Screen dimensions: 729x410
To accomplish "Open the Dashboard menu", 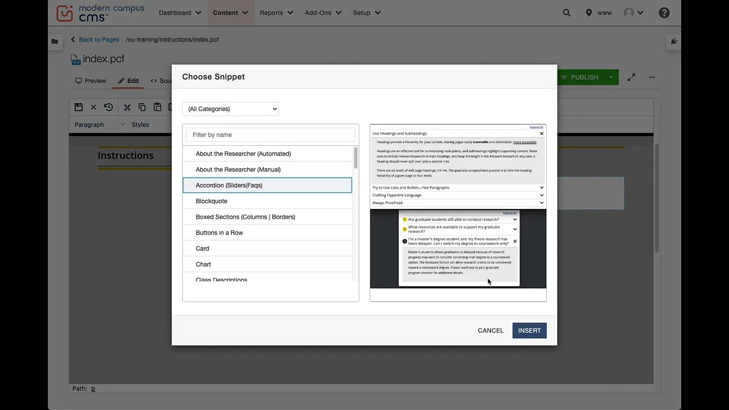I will (180, 13).
